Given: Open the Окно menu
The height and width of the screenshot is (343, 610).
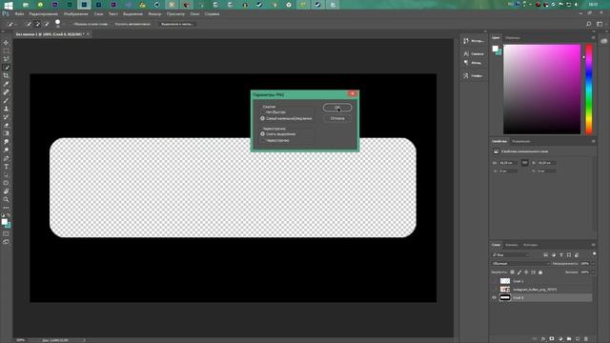Looking at the screenshot, I should (194, 13).
